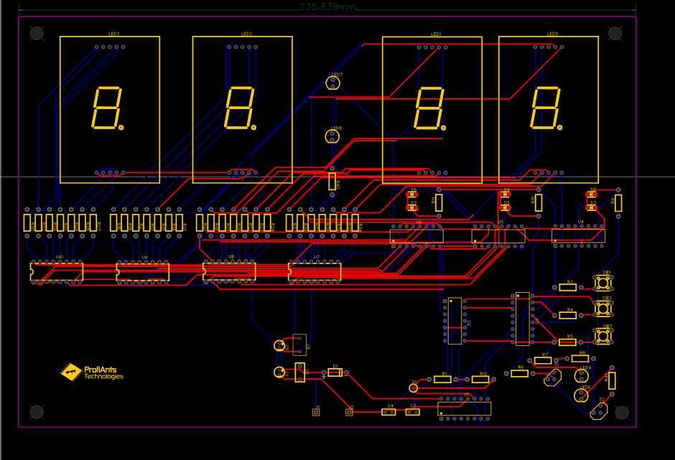
Task: Select the LED3 seven-segment display footprint
Action: (x=110, y=110)
